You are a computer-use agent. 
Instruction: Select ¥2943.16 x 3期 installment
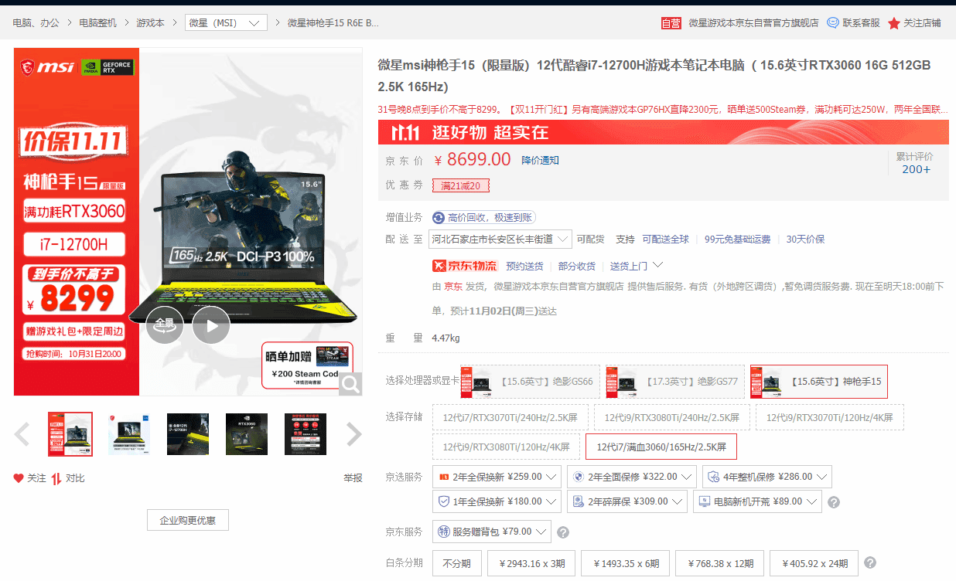(531, 563)
